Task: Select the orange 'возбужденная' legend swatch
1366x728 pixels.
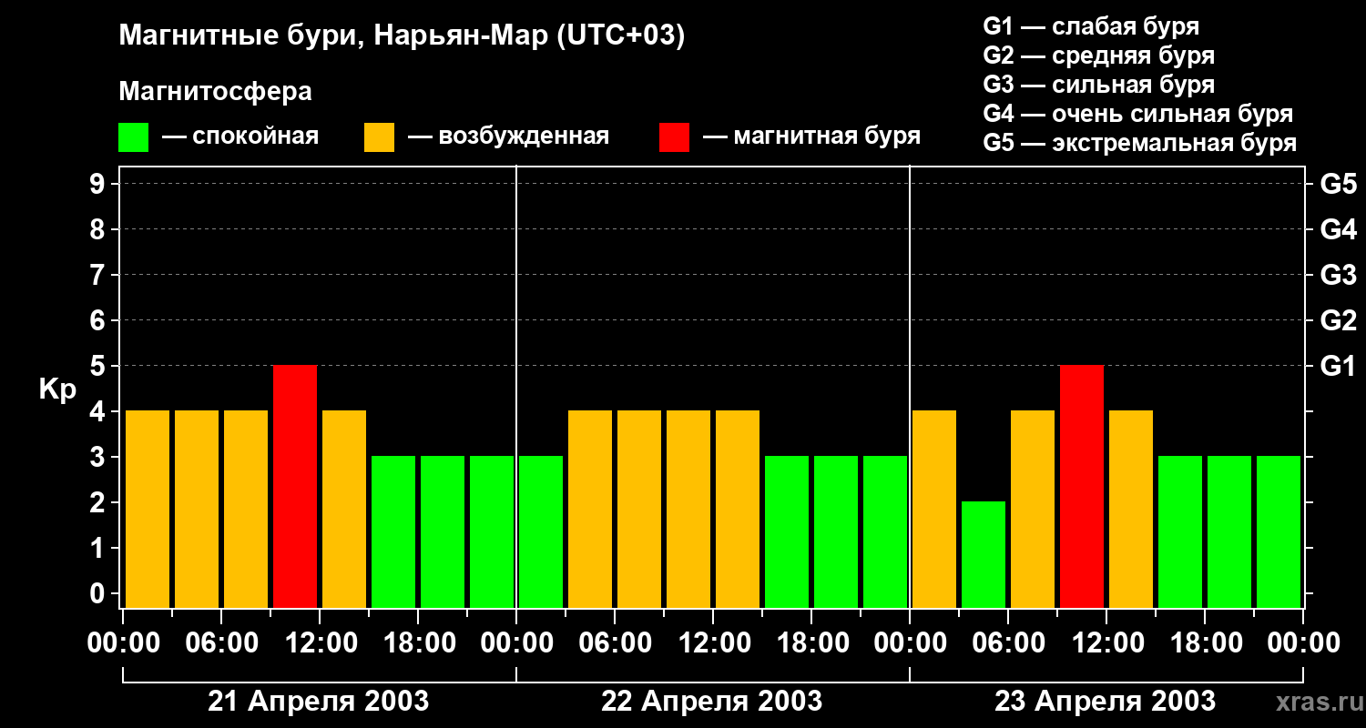Action: [379, 137]
